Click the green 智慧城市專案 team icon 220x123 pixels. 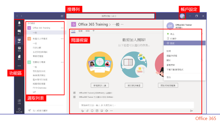tap(29, 62)
